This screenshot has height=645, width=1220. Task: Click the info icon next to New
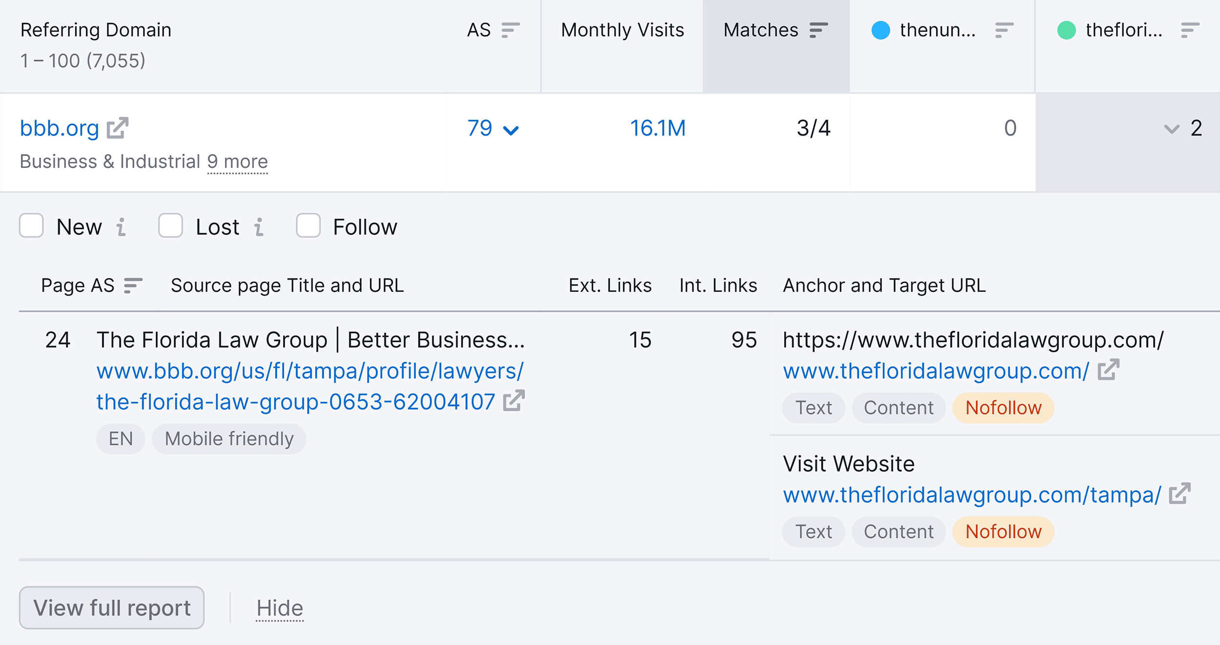(x=121, y=227)
